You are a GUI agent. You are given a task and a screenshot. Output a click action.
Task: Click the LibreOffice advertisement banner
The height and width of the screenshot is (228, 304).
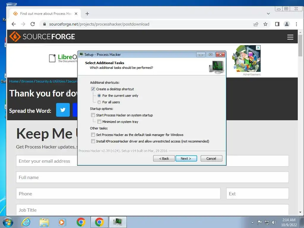coord(63,58)
